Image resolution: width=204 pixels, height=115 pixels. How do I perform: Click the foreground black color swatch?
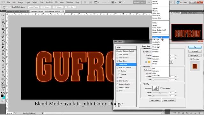click(2, 96)
